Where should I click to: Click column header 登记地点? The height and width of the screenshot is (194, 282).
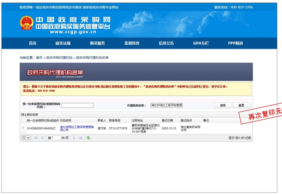point(186,120)
